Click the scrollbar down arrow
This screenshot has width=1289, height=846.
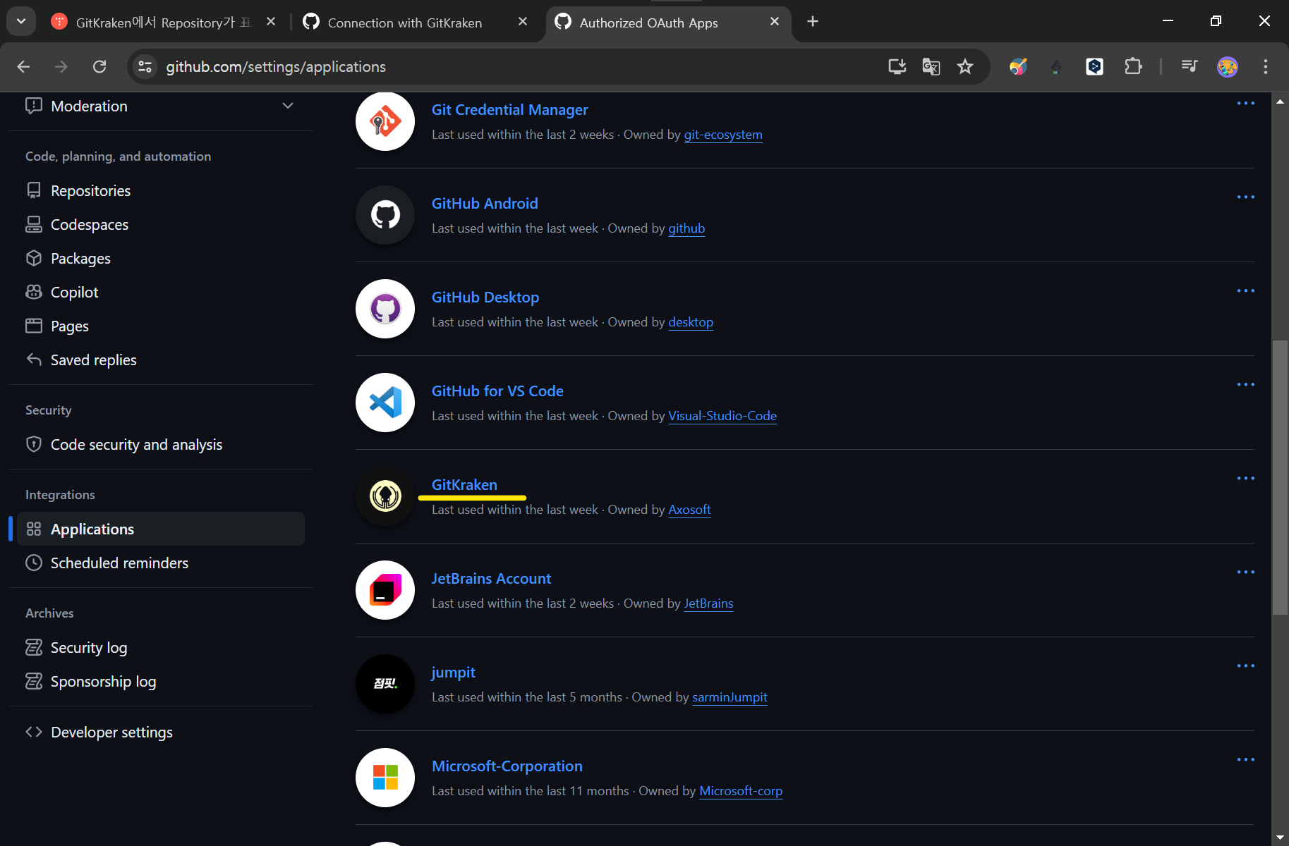[x=1280, y=838]
